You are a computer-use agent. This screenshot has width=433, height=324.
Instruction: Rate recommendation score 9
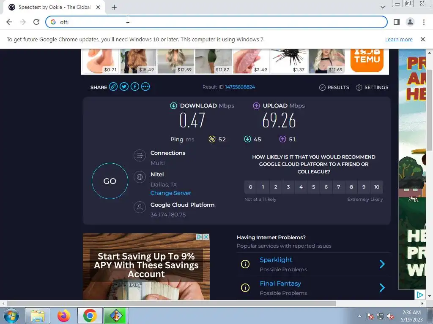coord(364,187)
